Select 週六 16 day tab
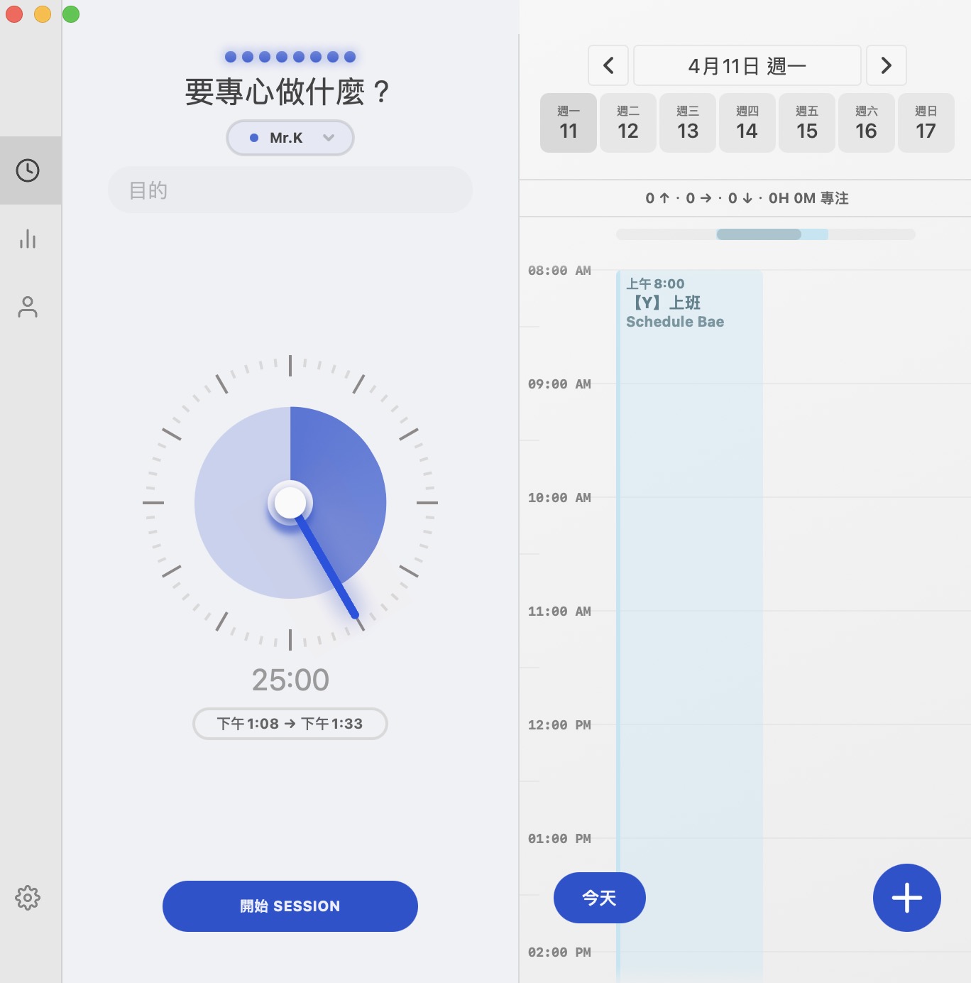 (867, 123)
